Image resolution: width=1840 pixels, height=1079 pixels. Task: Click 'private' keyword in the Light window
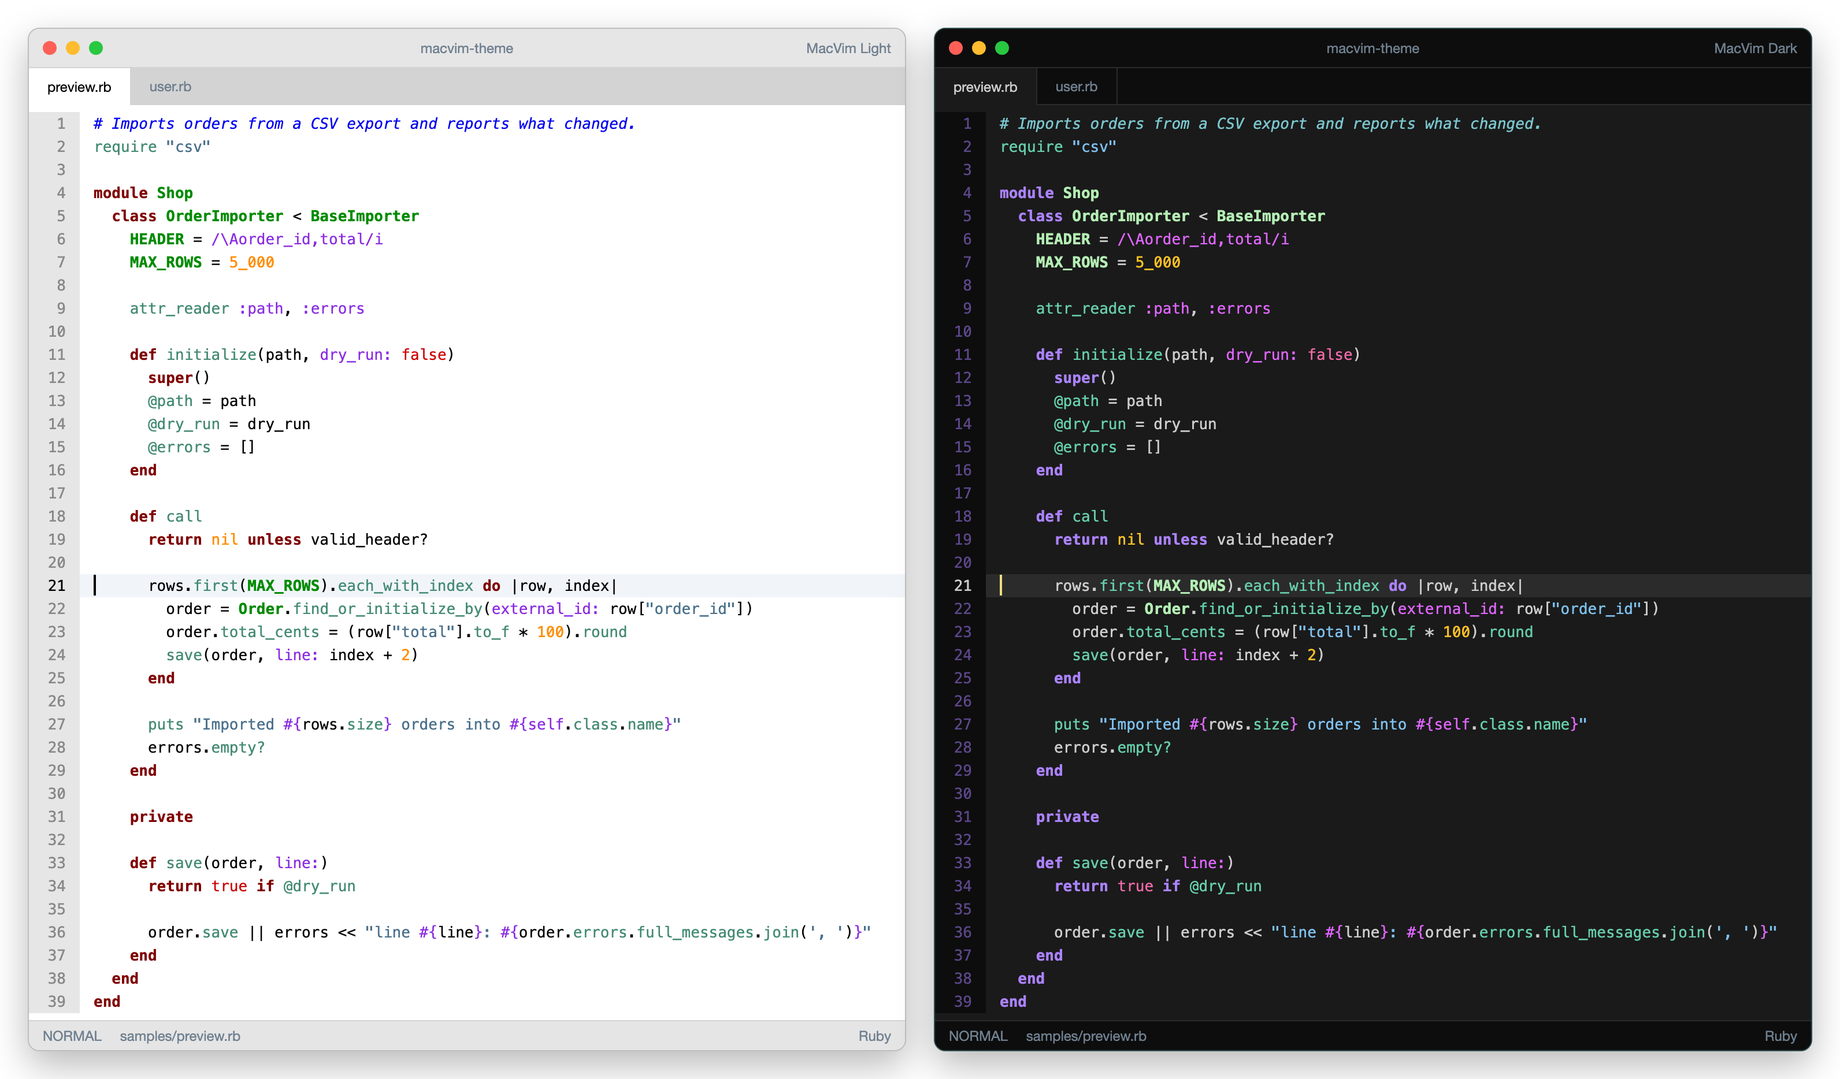[161, 817]
